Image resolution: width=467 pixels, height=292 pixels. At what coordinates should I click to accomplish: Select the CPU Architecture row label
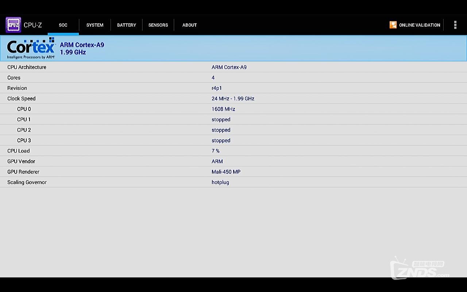(27, 67)
